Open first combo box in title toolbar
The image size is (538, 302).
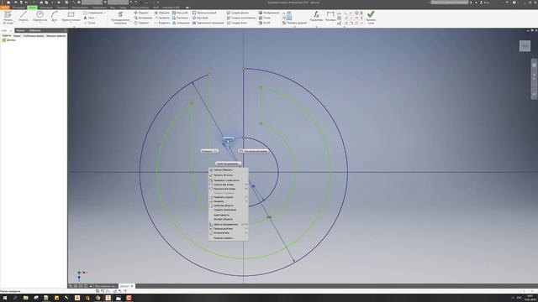point(92,2)
